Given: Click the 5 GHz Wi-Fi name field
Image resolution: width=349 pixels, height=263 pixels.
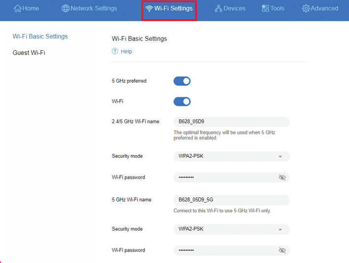Looking at the screenshot, I should tap(231, 200).
